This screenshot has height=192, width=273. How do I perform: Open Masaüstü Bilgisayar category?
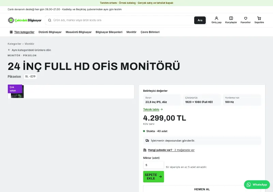coord(78,32)
